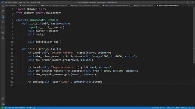Image resolution: width=195 pixels, height=109 pixels.
Task: Click the 'self.inicializar_gui()' call
Action: (x=45, y=42)
